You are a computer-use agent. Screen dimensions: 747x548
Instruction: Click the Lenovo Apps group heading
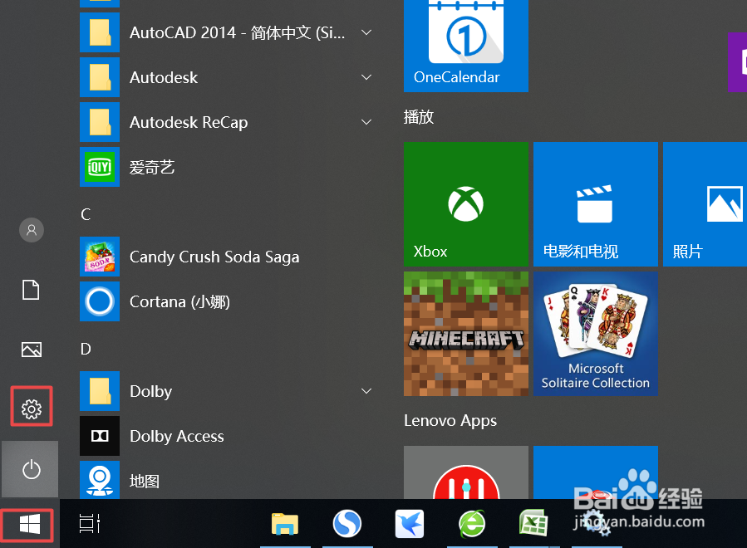pos(450,420)
